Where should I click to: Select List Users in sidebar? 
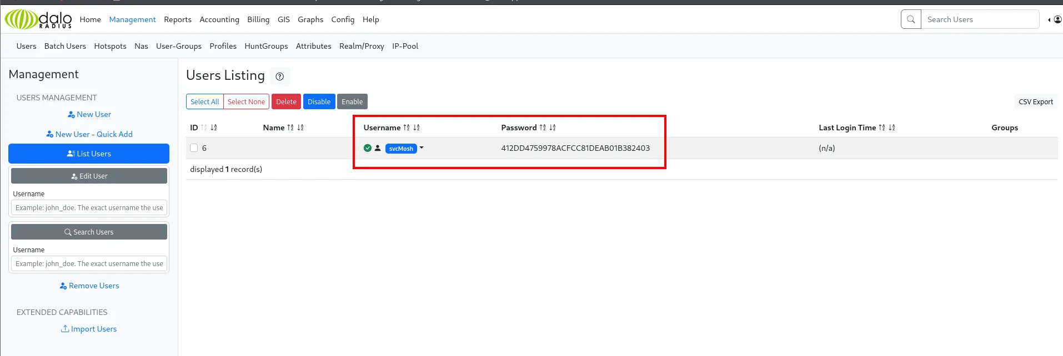point(89,154)
